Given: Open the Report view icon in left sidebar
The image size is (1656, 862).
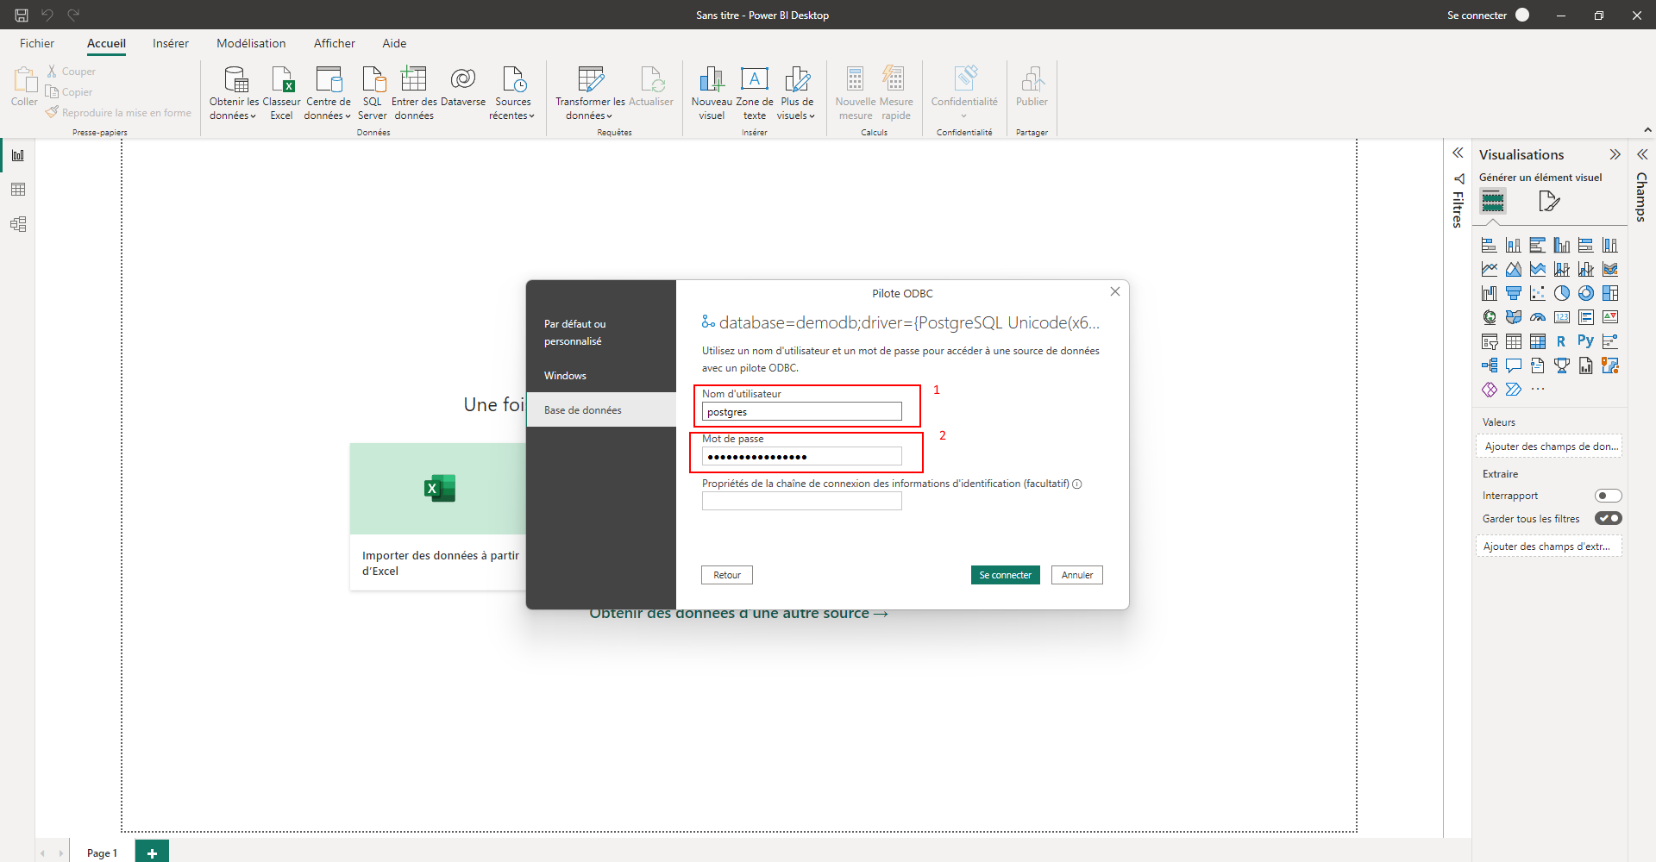Looking at the screenshot, I should 18,155.
